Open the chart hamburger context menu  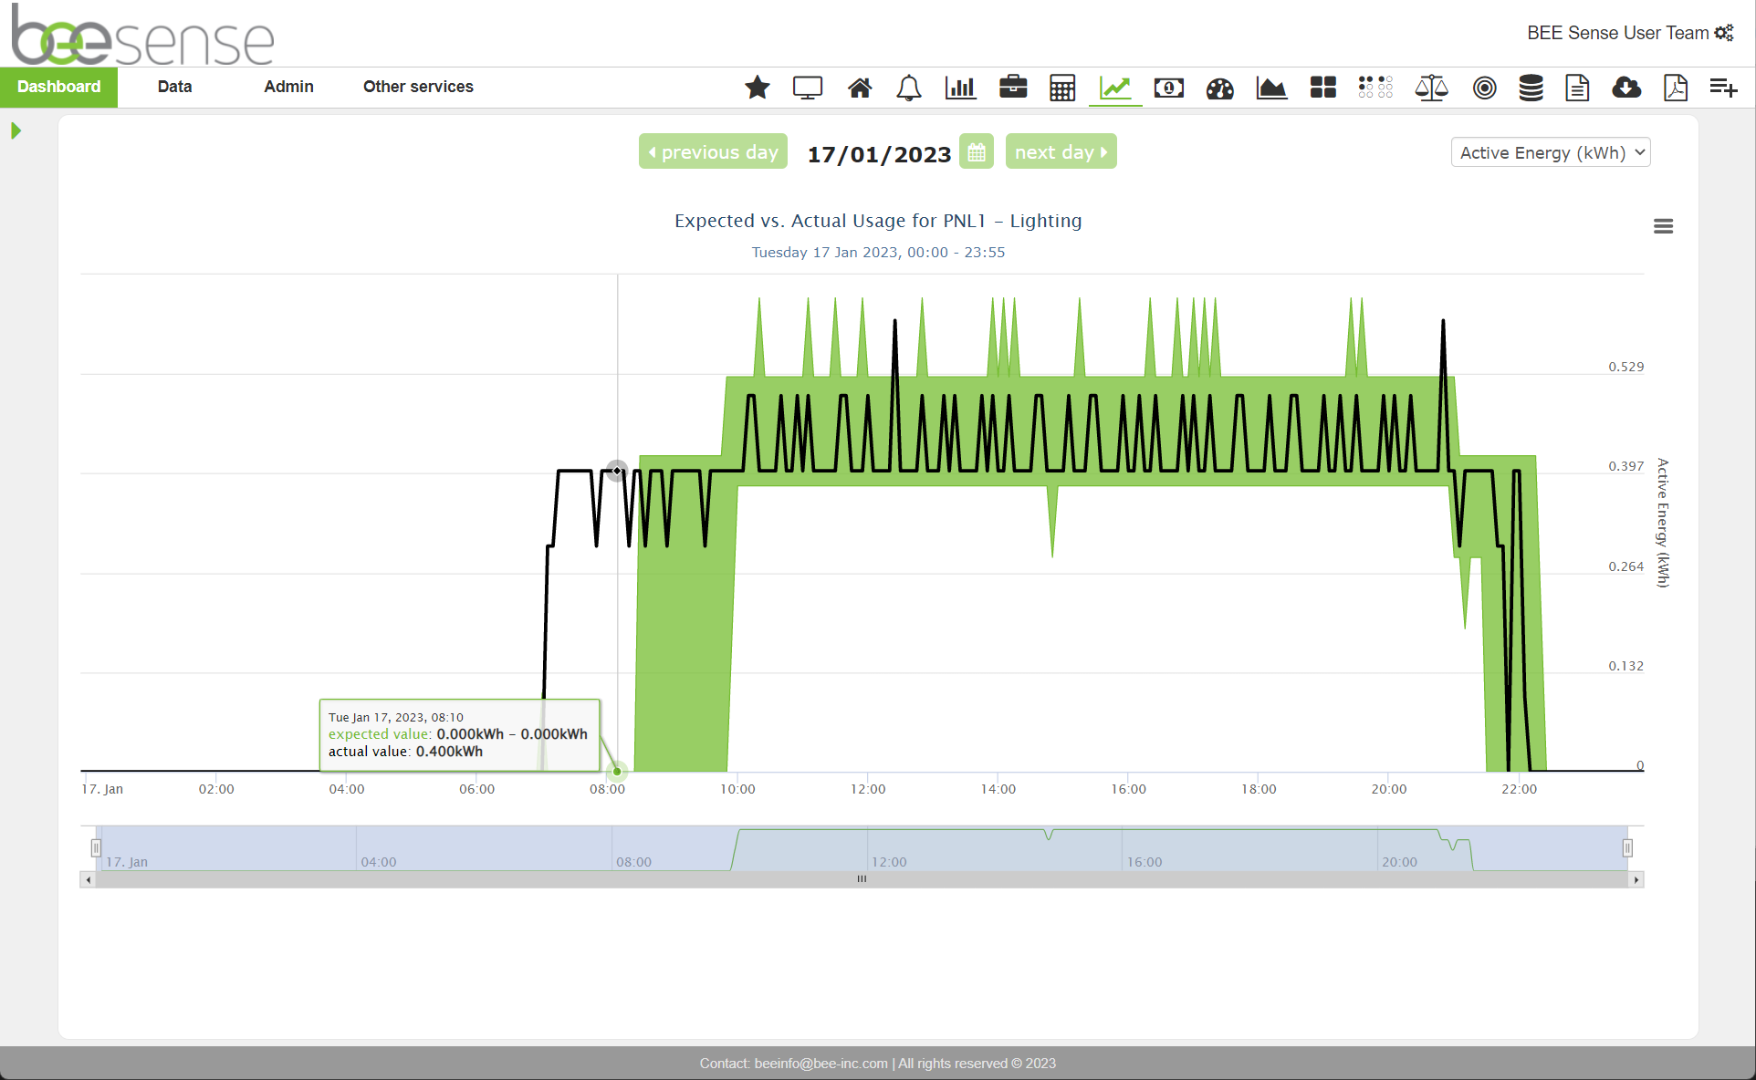[1663, 226]
